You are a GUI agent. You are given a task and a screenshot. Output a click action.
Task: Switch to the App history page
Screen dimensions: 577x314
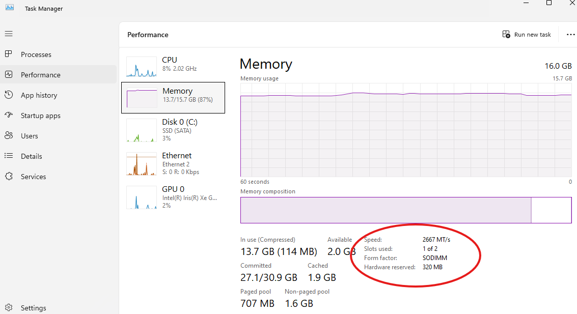point(39,95)
